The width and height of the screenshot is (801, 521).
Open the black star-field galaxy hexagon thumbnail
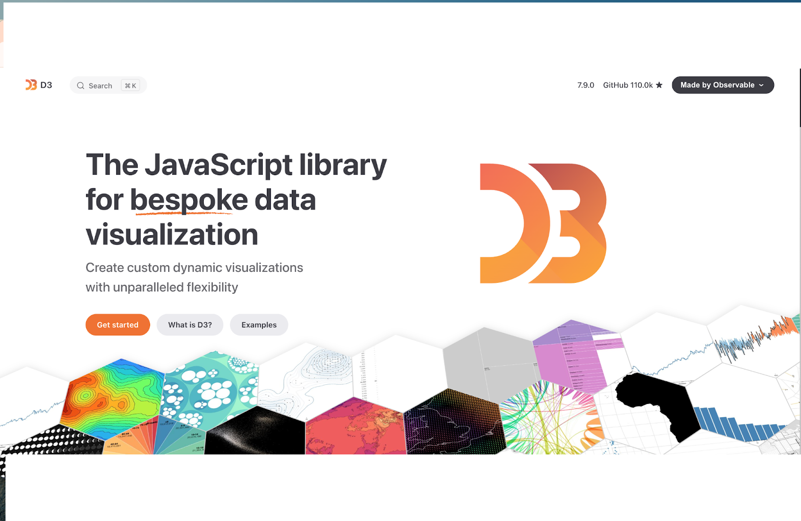click(x=256, y=431)
